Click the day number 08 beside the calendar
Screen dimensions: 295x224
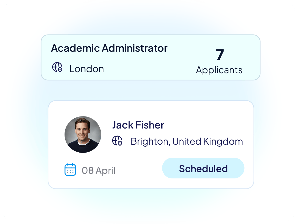(88, 170)
